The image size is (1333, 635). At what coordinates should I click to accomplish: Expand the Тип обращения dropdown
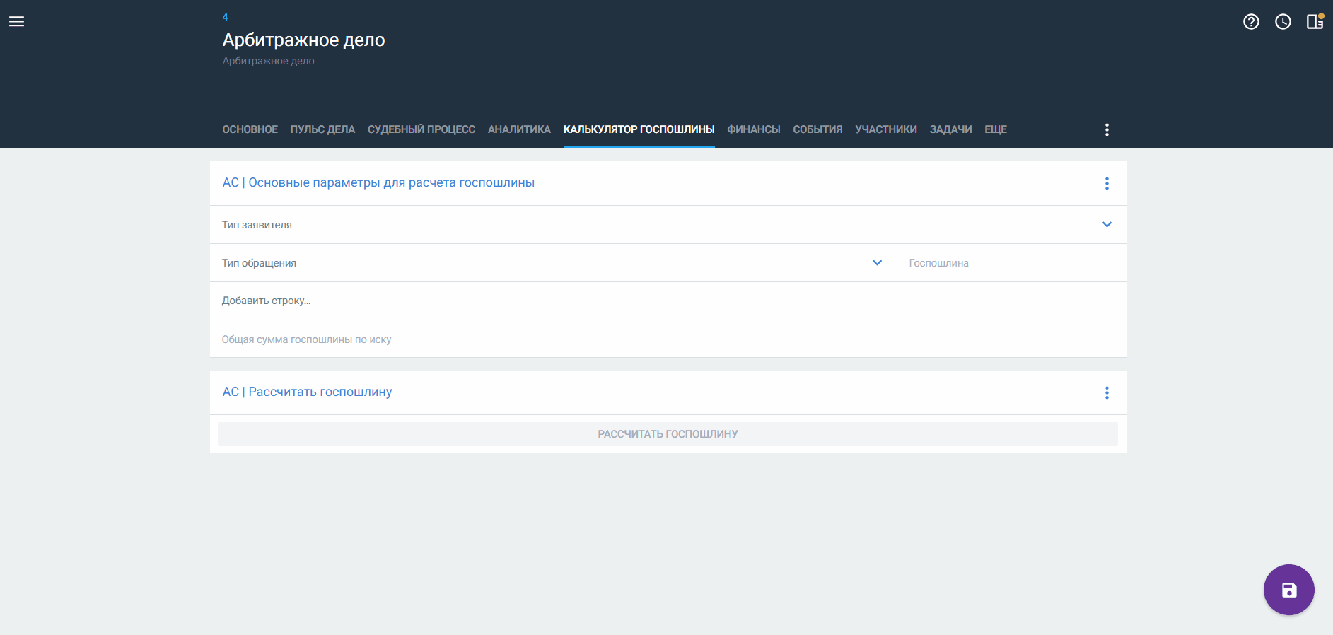pos(877,263)
